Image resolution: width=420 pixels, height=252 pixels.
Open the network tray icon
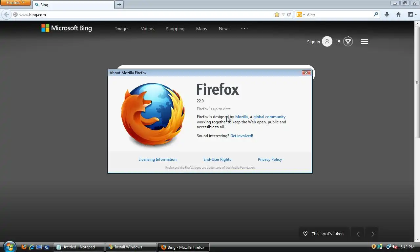(389, 247)
